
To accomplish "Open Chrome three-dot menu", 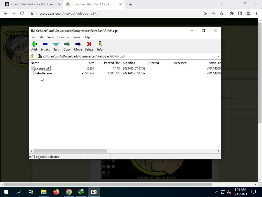I will click(256, 13).
